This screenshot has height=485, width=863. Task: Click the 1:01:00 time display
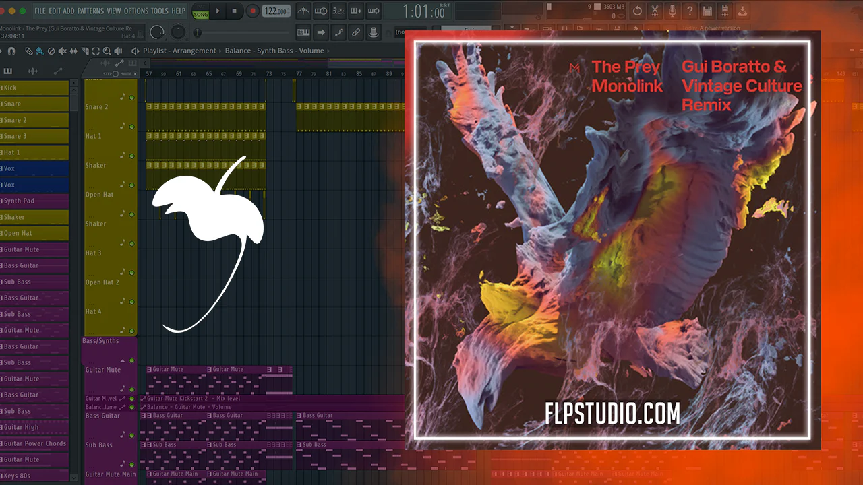click(423, 11)
